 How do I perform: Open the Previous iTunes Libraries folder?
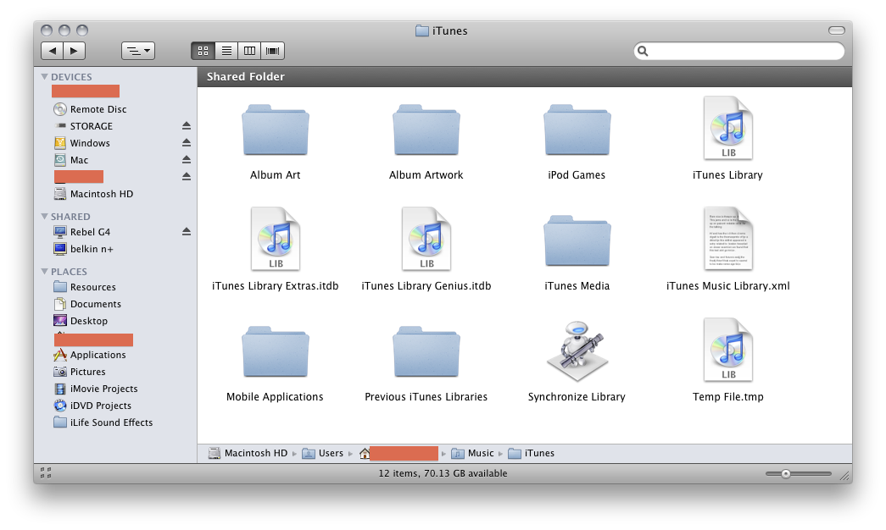(426, 351)
